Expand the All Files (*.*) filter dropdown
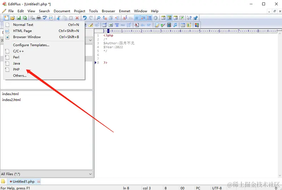This screenshot has width=282, height=190. click(90, 174)
